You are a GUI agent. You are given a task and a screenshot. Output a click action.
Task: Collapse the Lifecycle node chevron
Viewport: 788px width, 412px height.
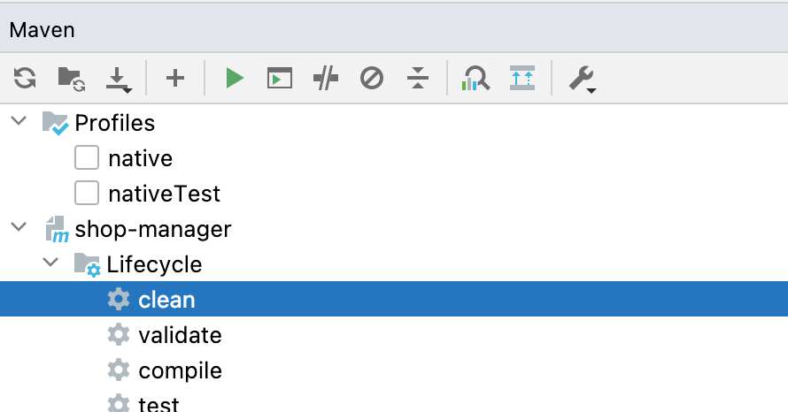click(51, 263)
